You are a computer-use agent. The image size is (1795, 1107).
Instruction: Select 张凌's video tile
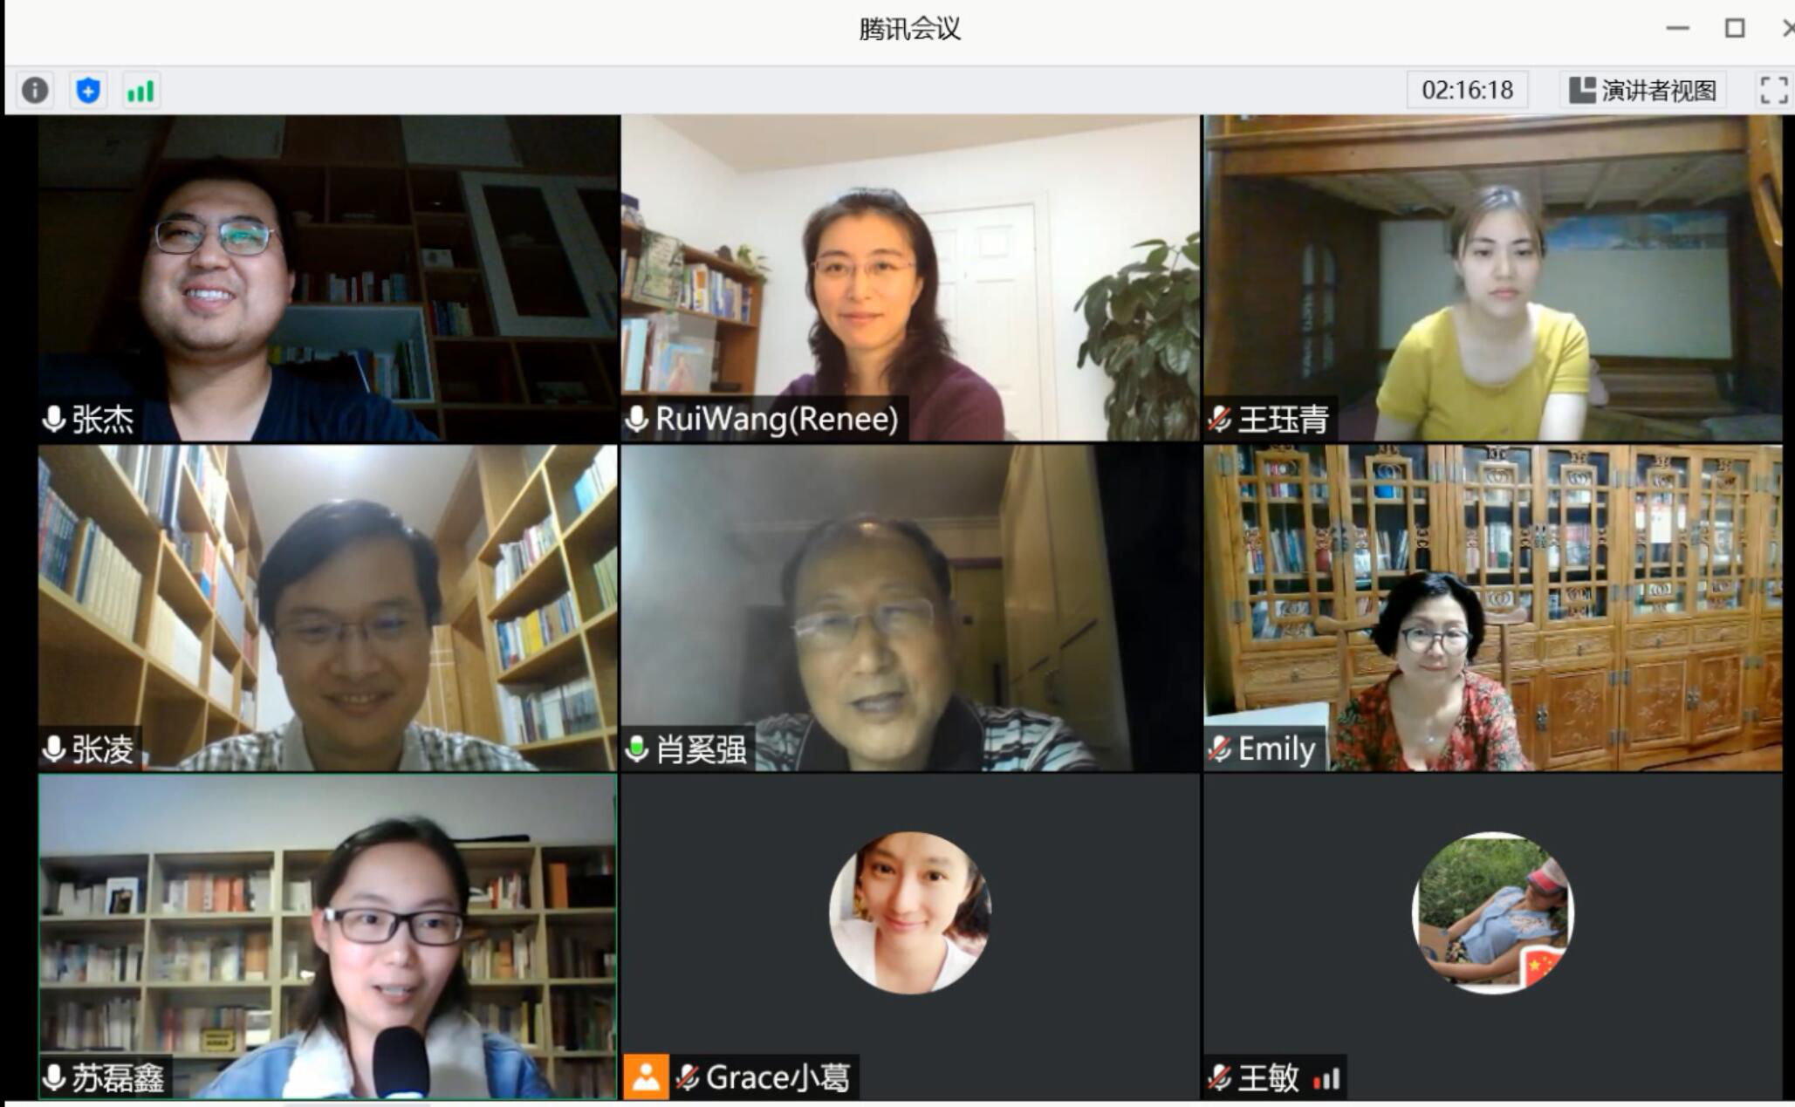[x=327, y=608]
